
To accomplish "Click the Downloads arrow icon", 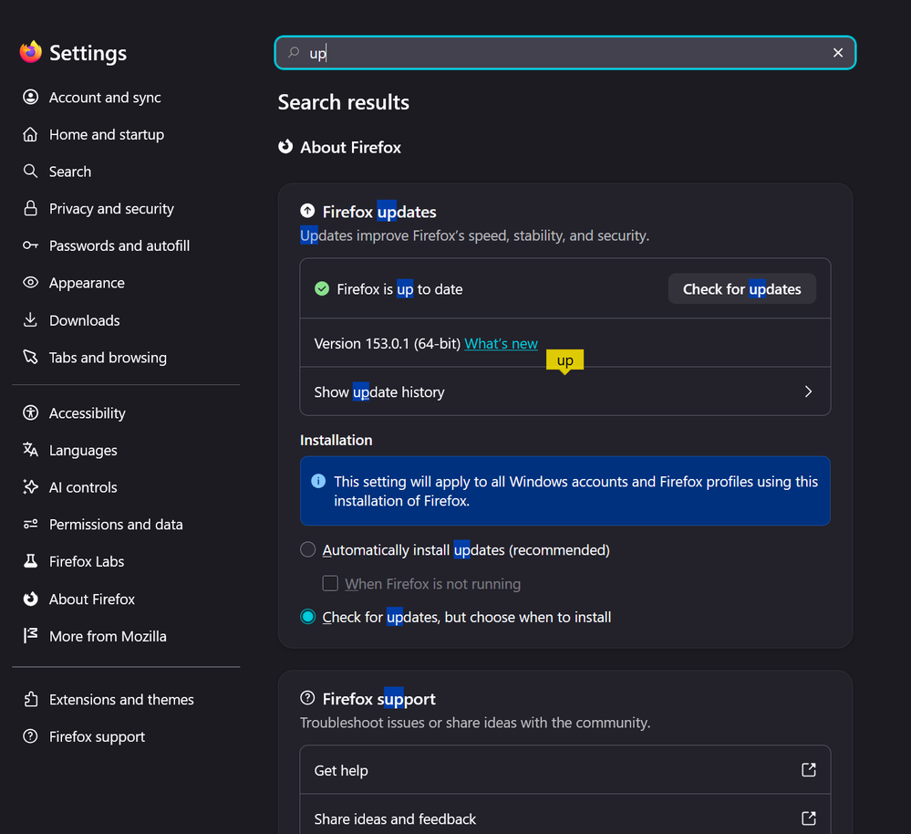I will tap(30, 319).
